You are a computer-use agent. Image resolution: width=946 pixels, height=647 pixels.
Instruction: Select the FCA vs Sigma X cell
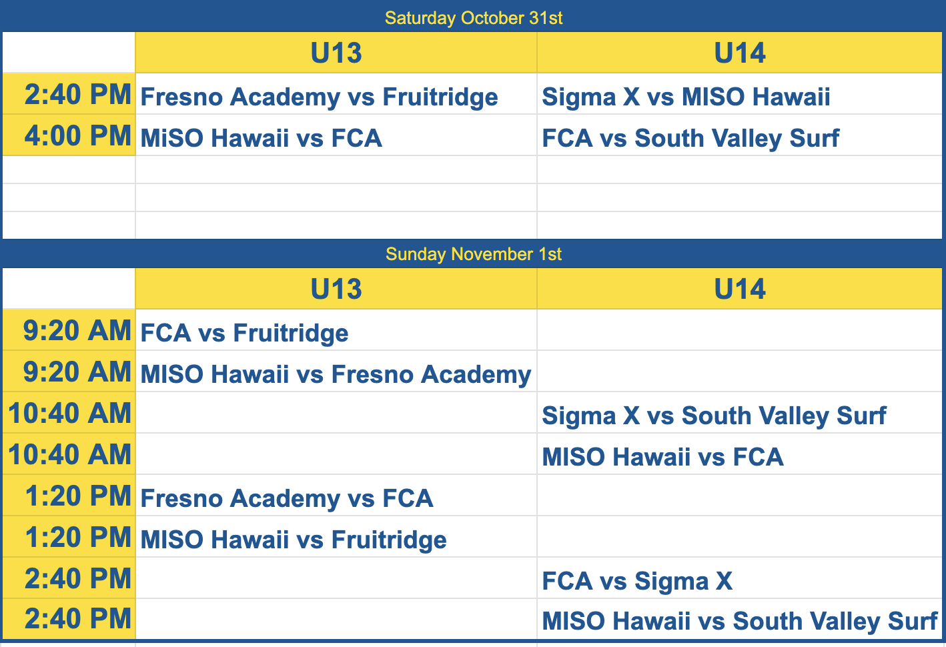coord(740,578)
